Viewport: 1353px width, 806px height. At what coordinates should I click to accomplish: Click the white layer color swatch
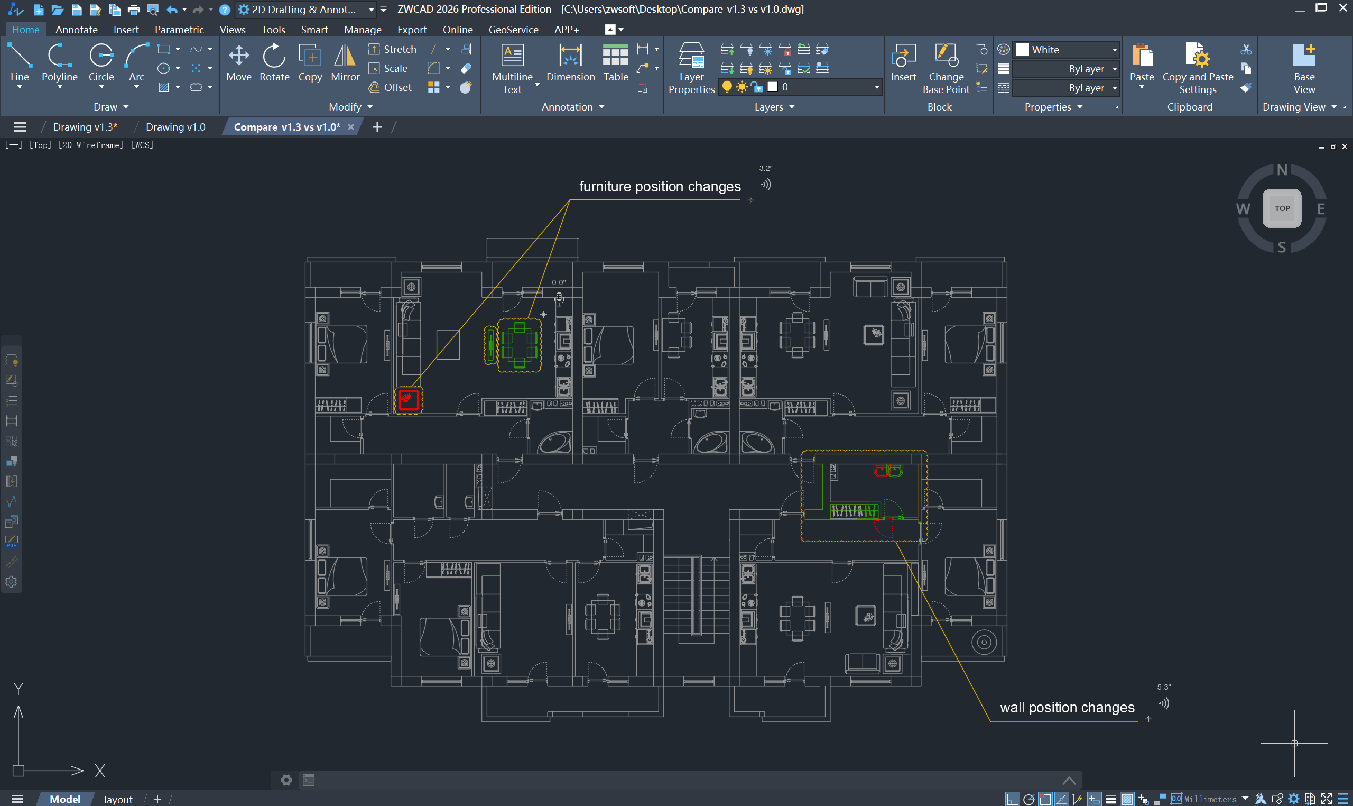(772, 87)
